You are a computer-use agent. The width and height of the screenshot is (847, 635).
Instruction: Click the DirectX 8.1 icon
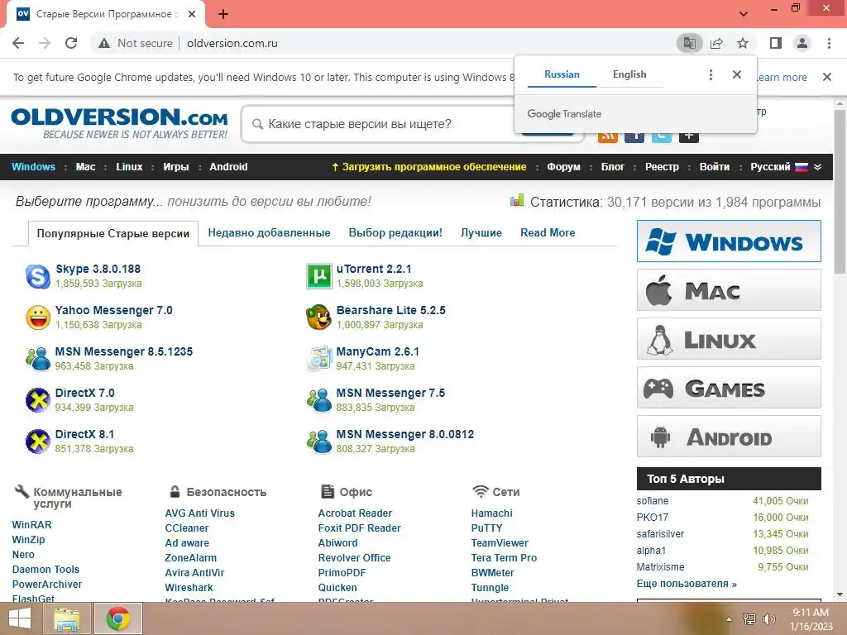click(38, 442)
